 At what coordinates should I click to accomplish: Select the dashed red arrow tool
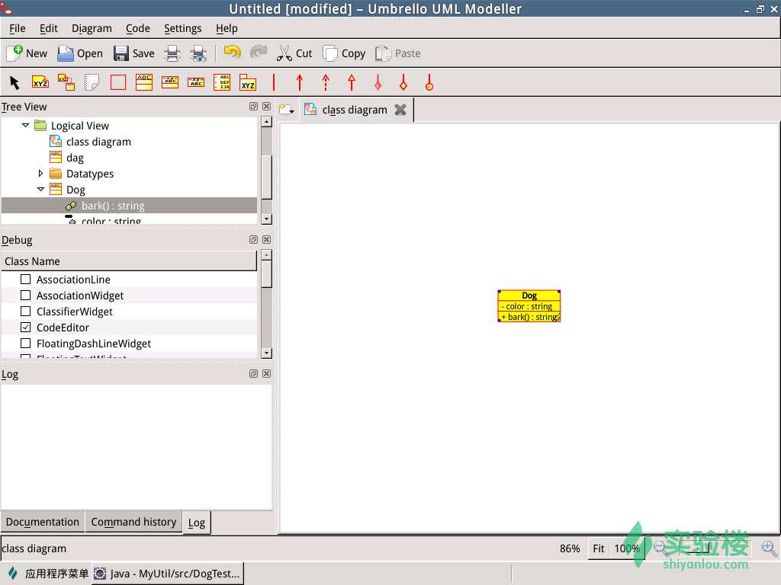coord(326,82)
